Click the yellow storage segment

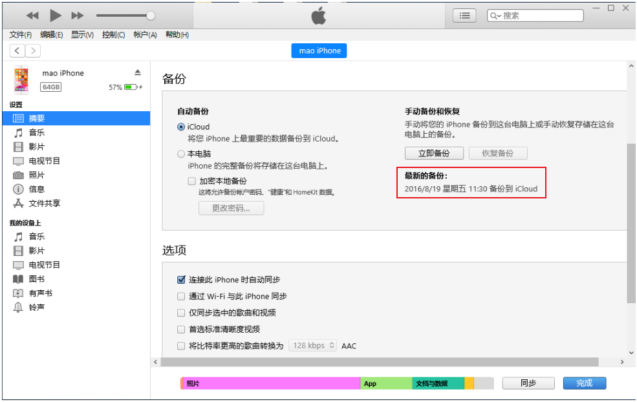[469, 383]
